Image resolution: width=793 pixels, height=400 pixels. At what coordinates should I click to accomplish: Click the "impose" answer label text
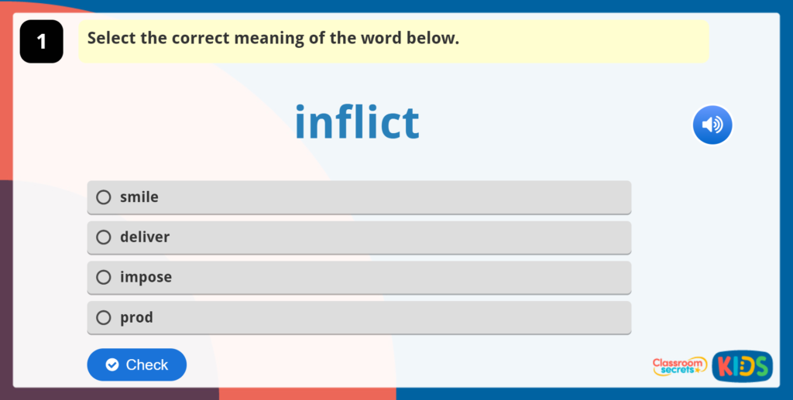[x=146, y=277]
